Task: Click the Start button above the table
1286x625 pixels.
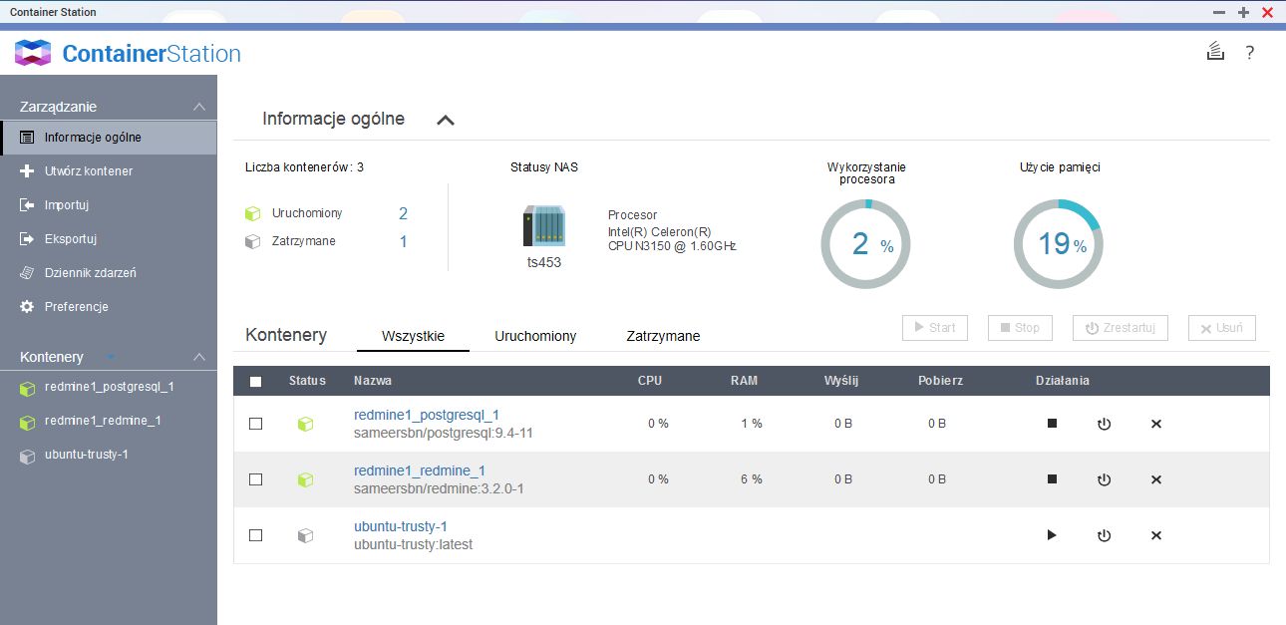Action: (x=935, y=328)
